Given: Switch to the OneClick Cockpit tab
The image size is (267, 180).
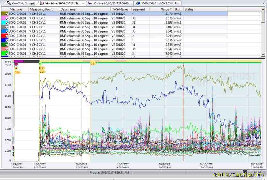Looking at the screenshot, I should (22, 3).
